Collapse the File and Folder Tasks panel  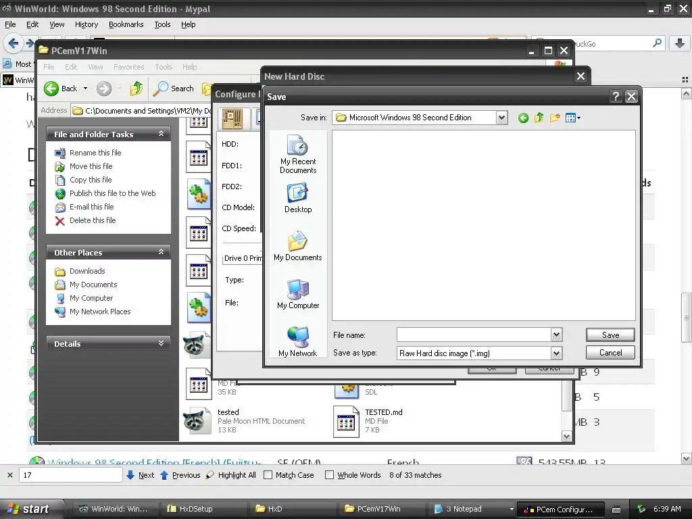coord(161,134)
